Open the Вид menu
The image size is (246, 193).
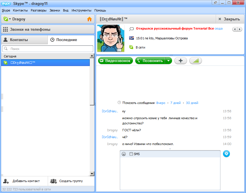point(66,10)
